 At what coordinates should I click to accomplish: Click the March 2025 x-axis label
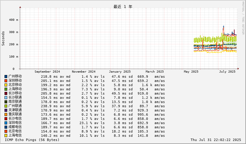tap(154, 72)
